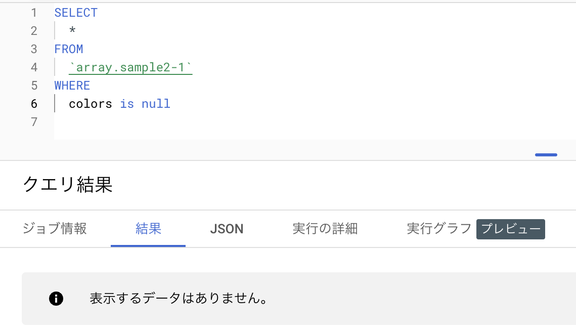Open the `array.sample2-1` table link

click(x=130, y=67)
